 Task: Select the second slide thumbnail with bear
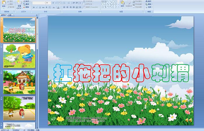pyautogui.click(x=20, y=56)
